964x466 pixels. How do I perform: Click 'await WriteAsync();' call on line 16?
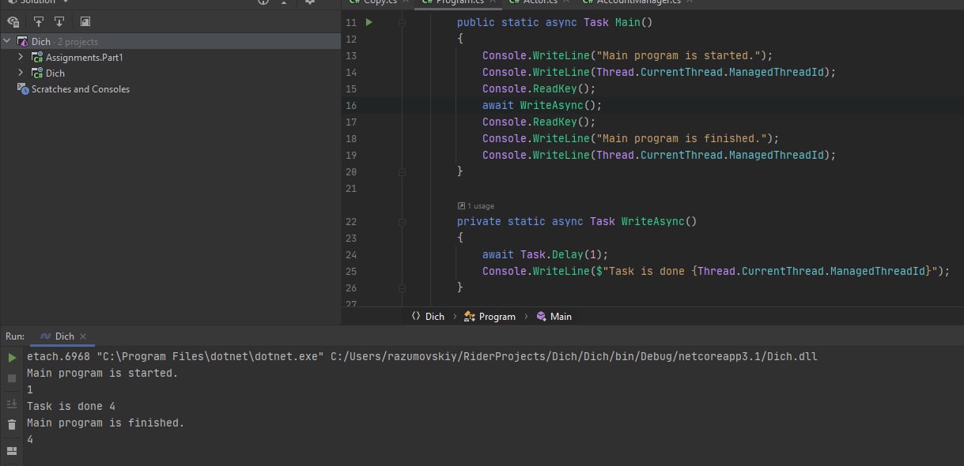point(542,105)
